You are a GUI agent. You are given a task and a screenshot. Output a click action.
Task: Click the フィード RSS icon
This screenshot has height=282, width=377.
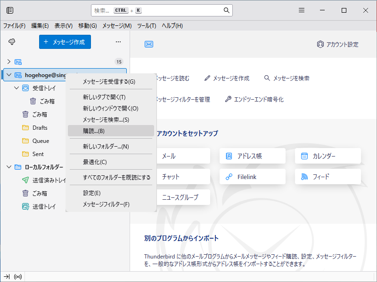coord(304,177)
